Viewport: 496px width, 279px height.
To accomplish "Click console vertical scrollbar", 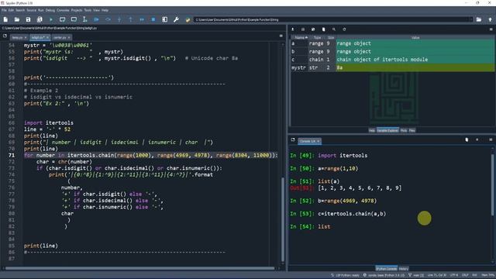I will point(493,185).
